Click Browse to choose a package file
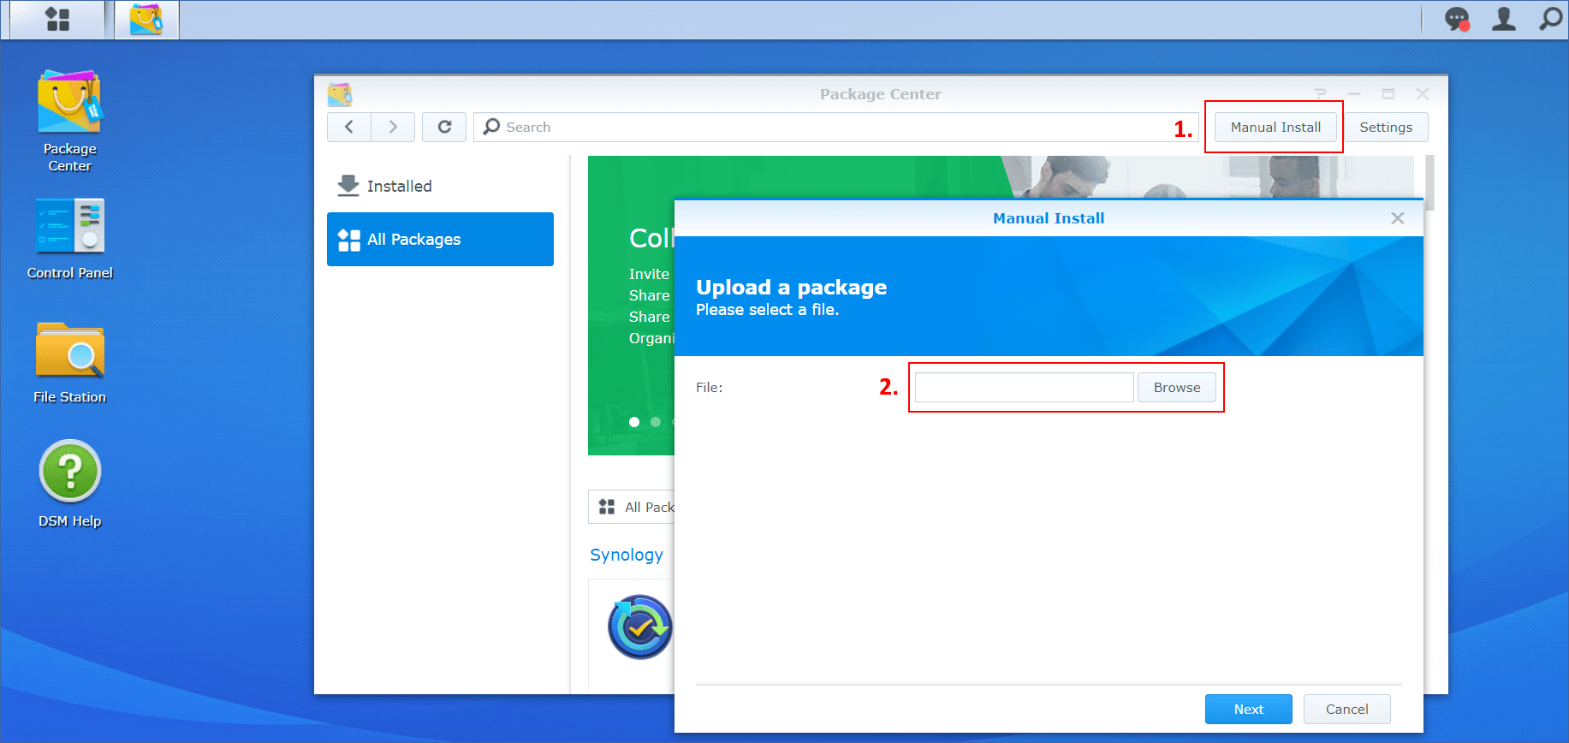Image resolution: width=1569 pixels, height=743 pixels. click(1176, 388)
